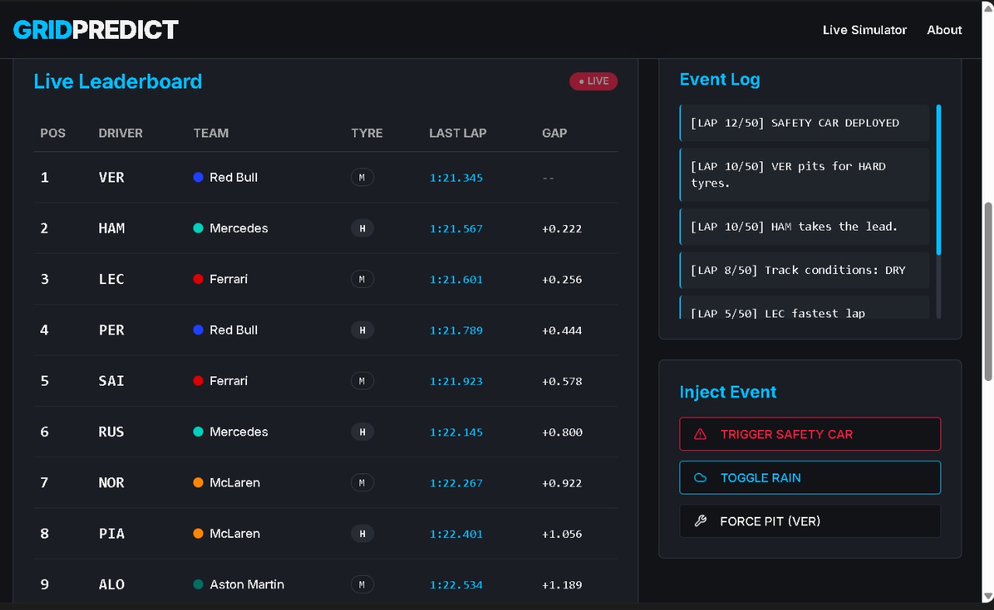Click the Mercedes team name in RUS's row
994x610 pixels.
(238, 432)
